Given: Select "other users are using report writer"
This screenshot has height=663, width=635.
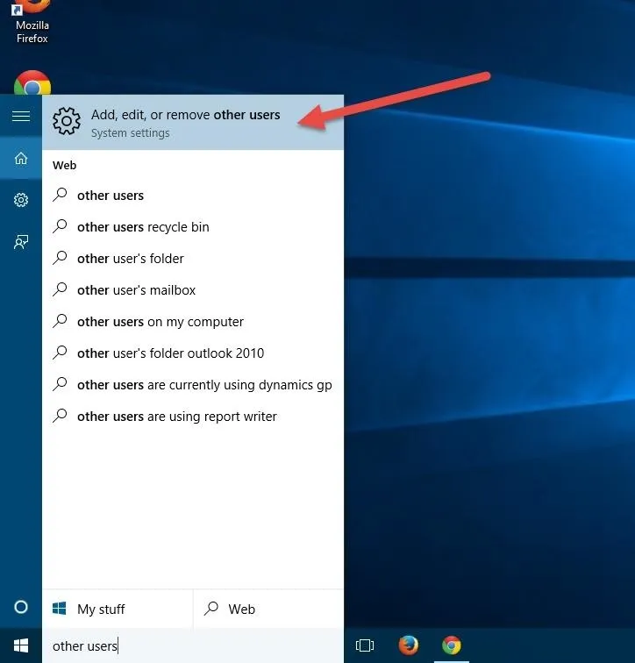Looking at the screenshot, I should (193, 417).
